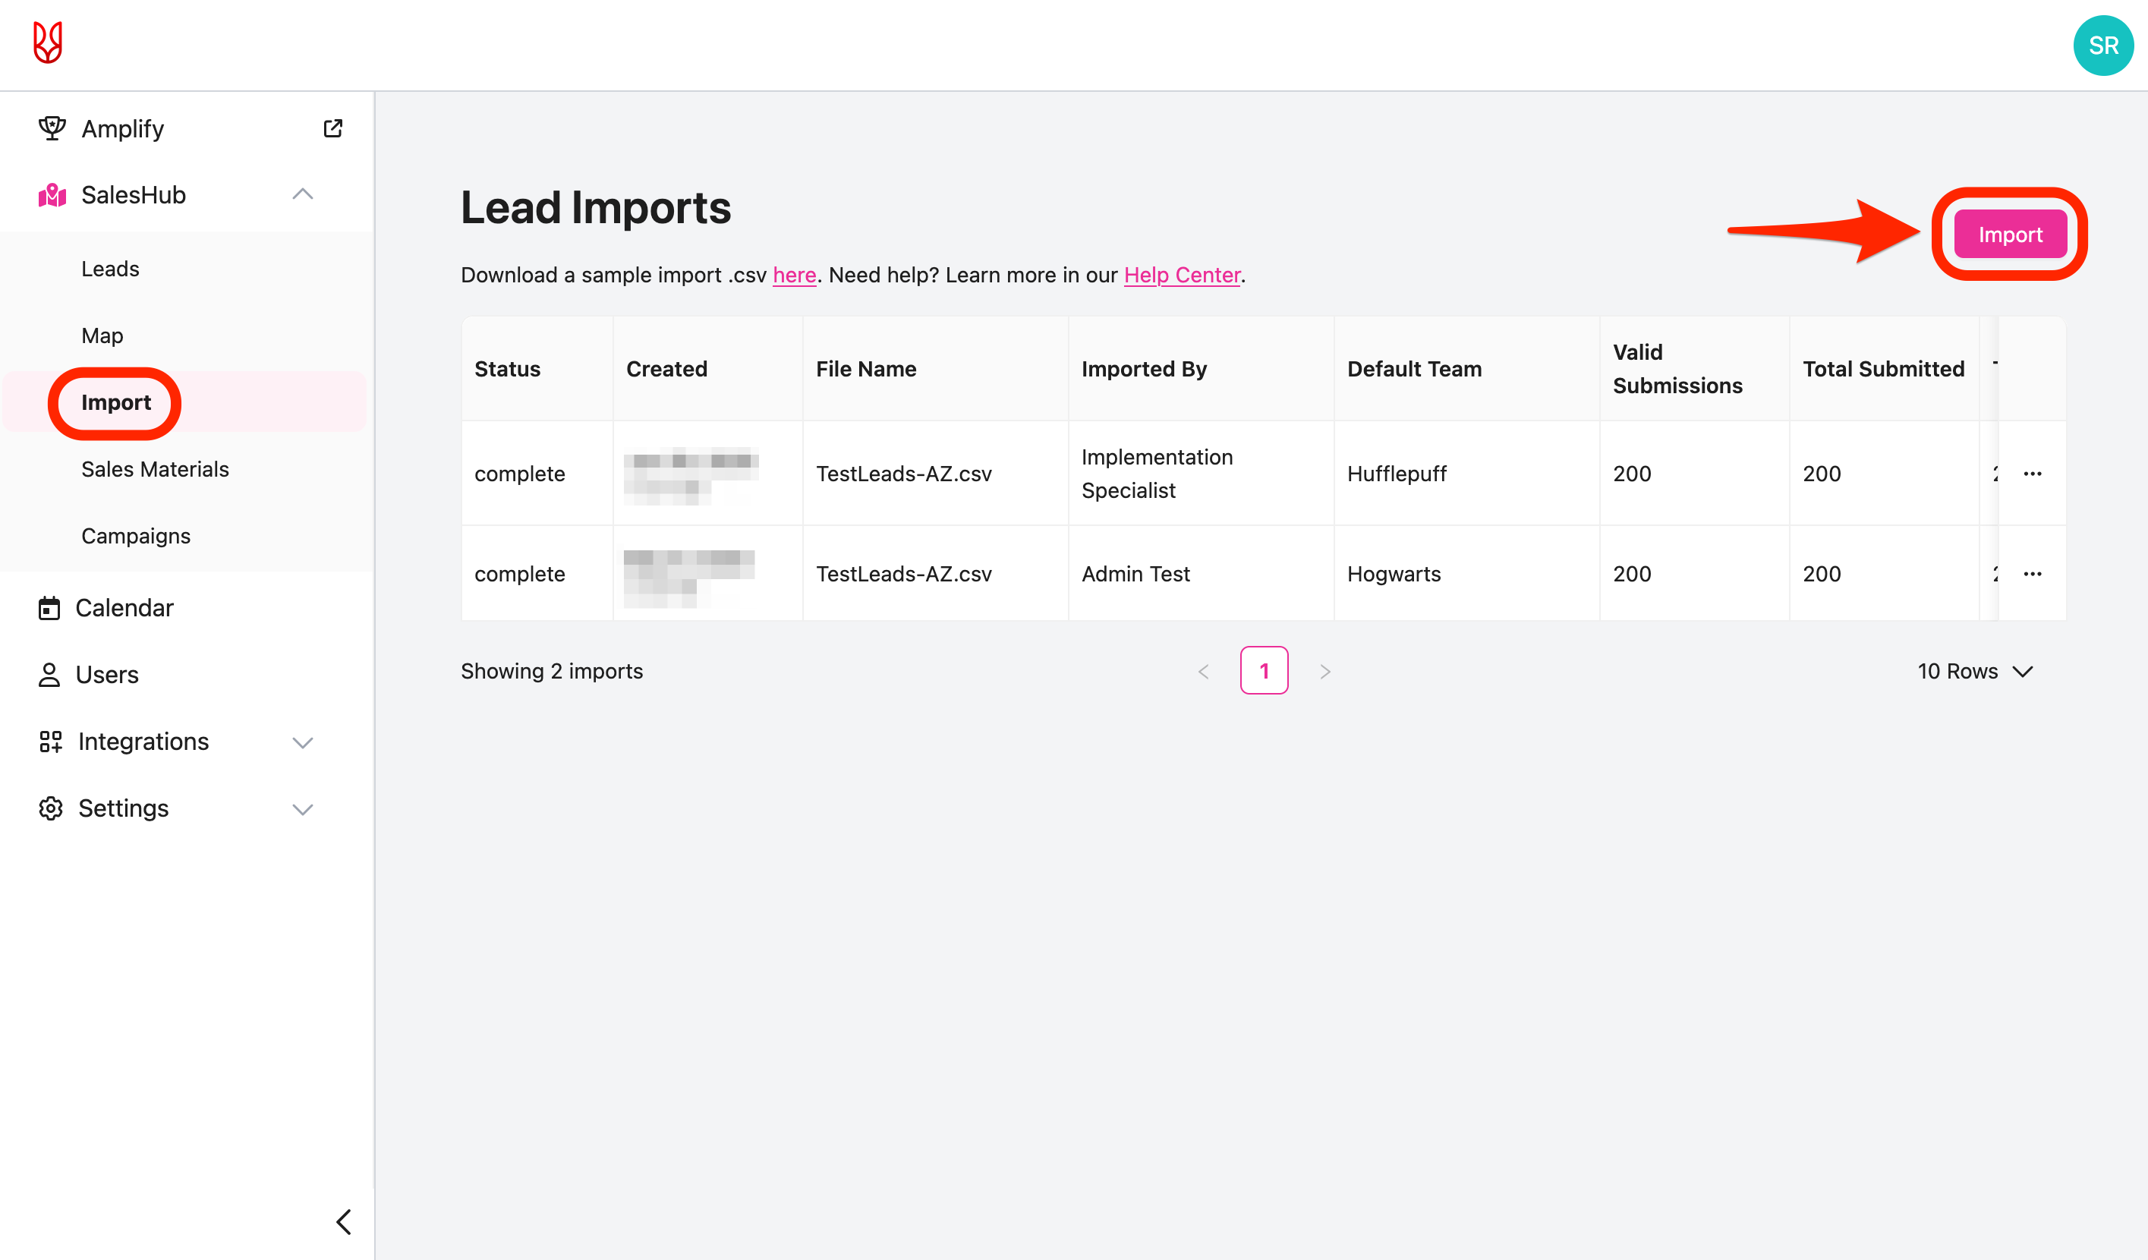
Task: Click the Users person icon
Action: point(49,674)
